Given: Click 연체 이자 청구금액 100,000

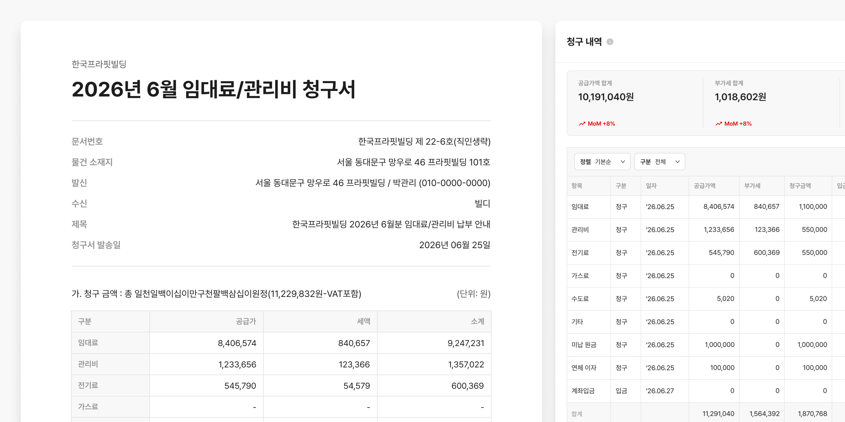Looking at the screenshot, I should (815, 368).
